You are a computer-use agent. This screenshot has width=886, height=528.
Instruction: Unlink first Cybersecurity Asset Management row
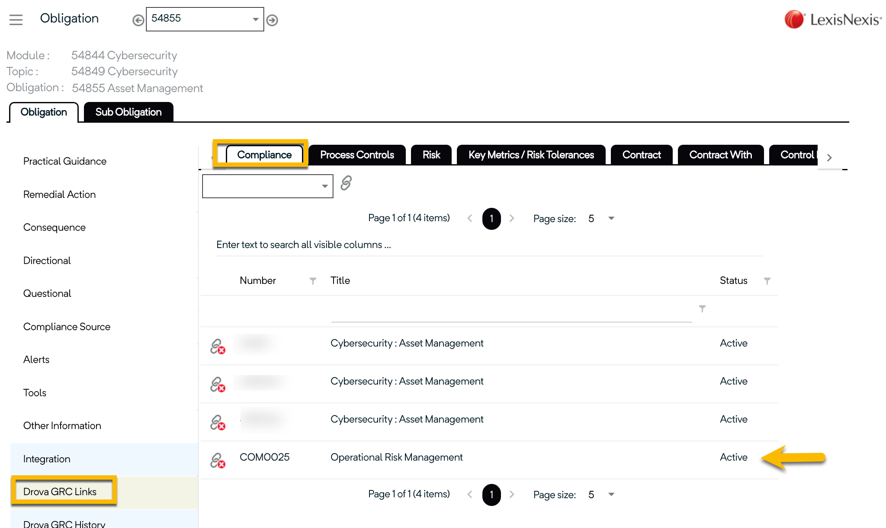point(218,347)
